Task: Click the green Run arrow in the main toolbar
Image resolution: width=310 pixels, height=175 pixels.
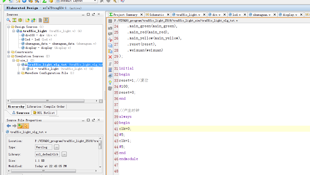Action: [x=4, y=1]
